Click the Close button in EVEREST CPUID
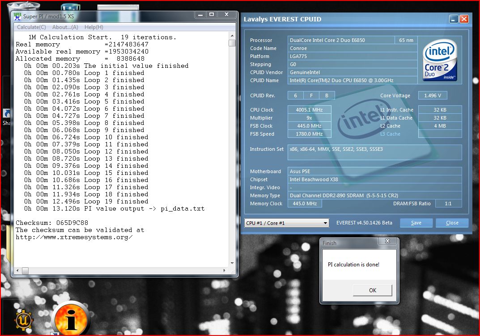The image size is (480, 336). [452, 223]
